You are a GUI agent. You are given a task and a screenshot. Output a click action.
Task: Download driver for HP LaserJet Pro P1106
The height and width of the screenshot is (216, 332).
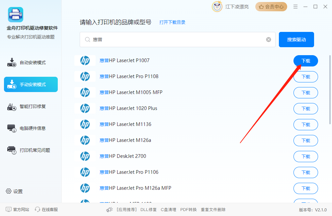tap(305, 172)
